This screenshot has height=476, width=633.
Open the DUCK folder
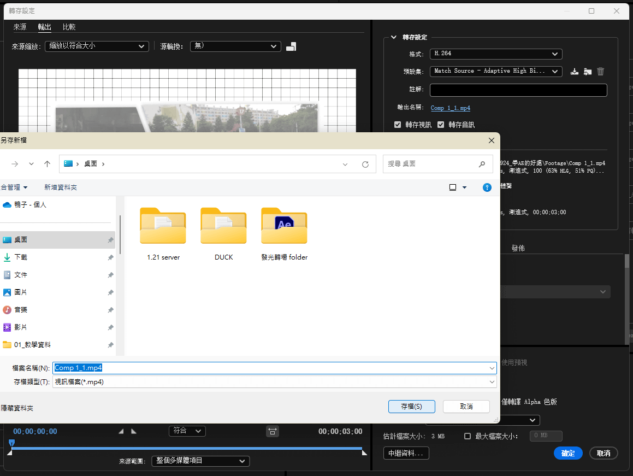(x=223, y=226)
